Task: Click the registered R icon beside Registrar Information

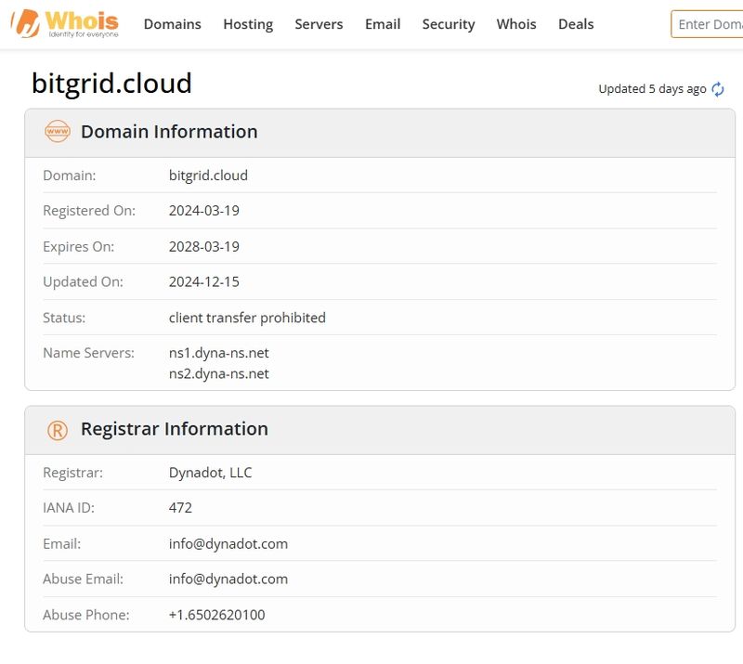Action: pyautogui.click(x=58, y=430)
